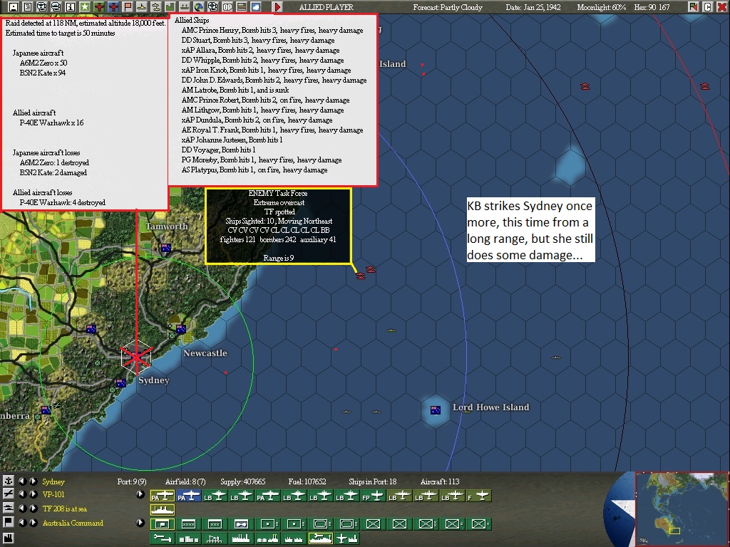This screenshot has height=547, width=730.
Task: Open the document list icon in top toolbar
Action: (x=28, y=6)
